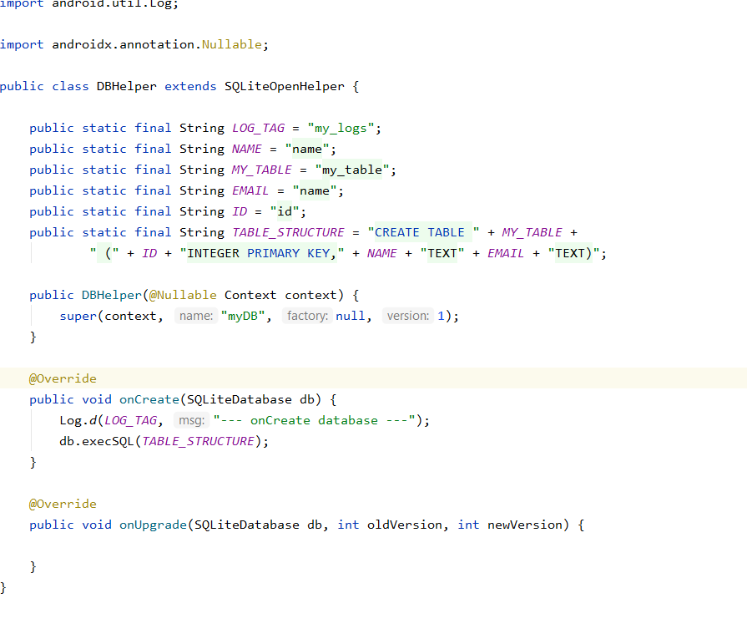Click the oldVersion parameter
The width and height of the screenshot is (747, 629).
pyautogui.click(x=405, y=525)
